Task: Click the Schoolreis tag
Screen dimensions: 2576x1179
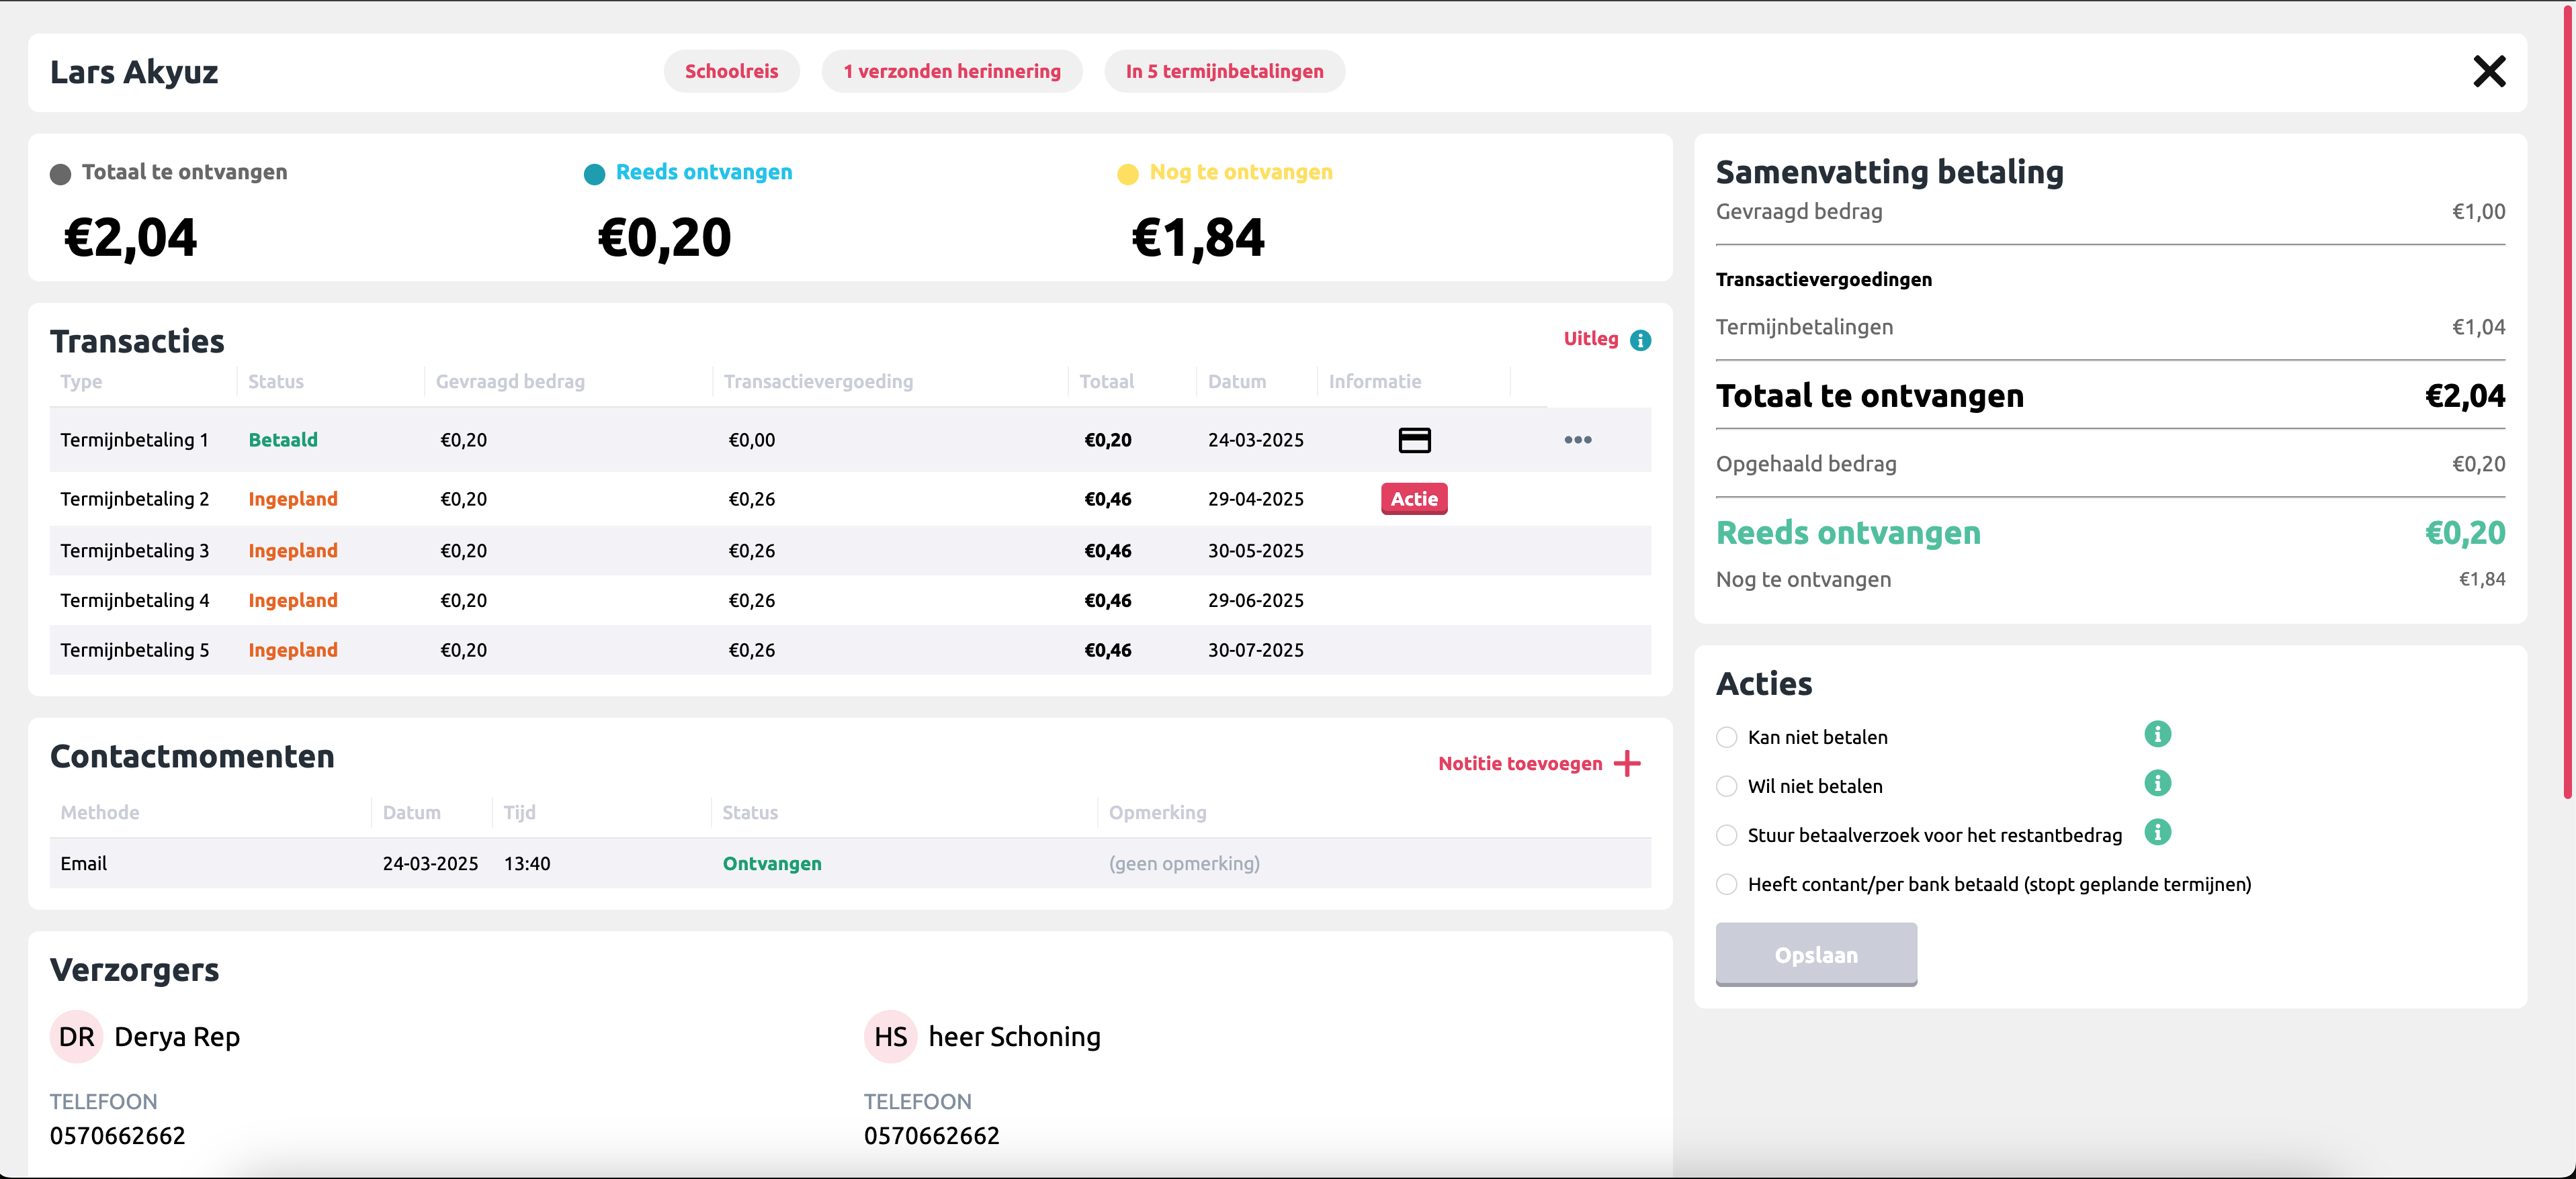Action: 731,72
